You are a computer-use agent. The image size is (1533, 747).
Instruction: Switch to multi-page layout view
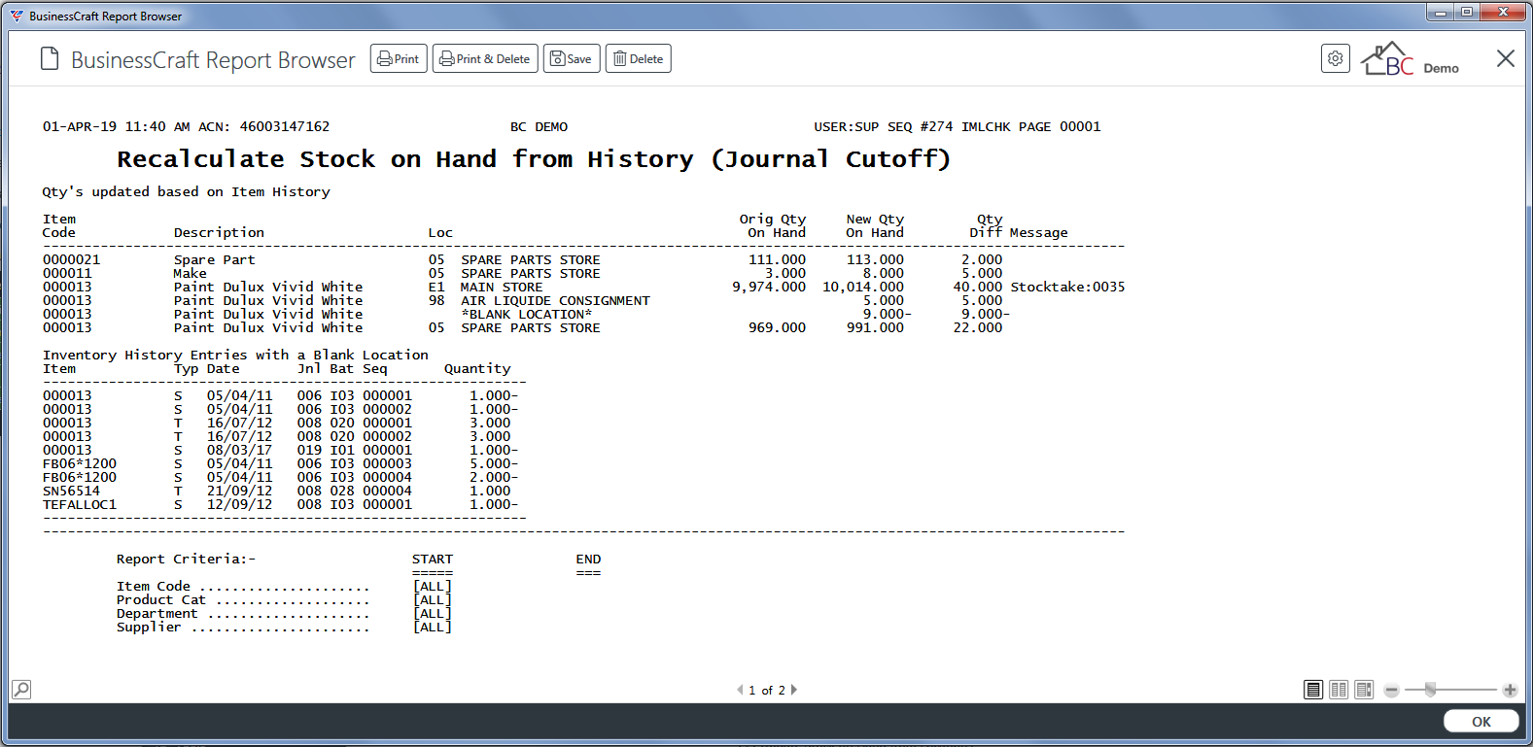(1364, 690)
